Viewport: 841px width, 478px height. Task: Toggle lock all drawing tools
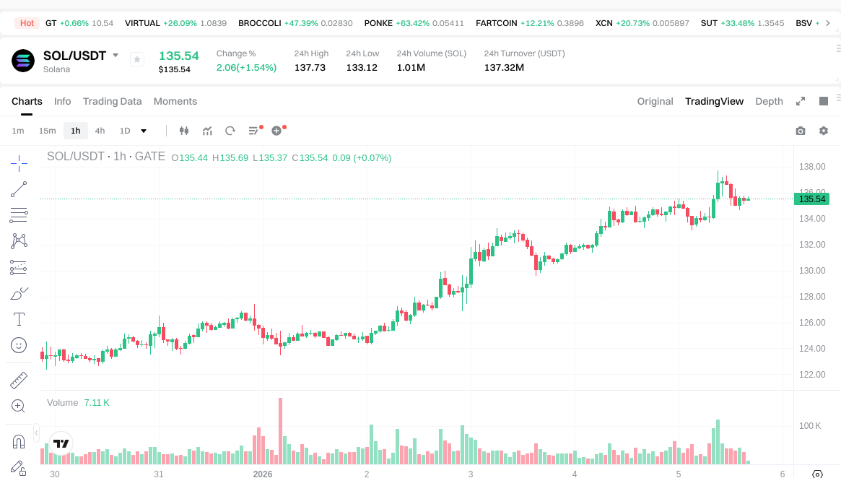19,468
